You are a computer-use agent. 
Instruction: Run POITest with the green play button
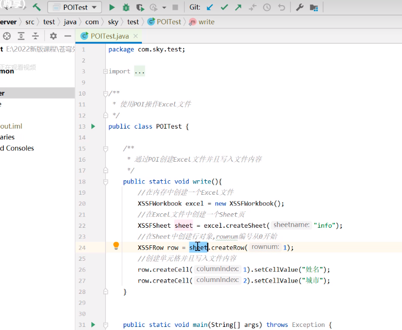coord(112,7)
